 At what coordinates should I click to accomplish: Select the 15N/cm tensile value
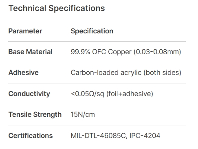coord(83,114)
